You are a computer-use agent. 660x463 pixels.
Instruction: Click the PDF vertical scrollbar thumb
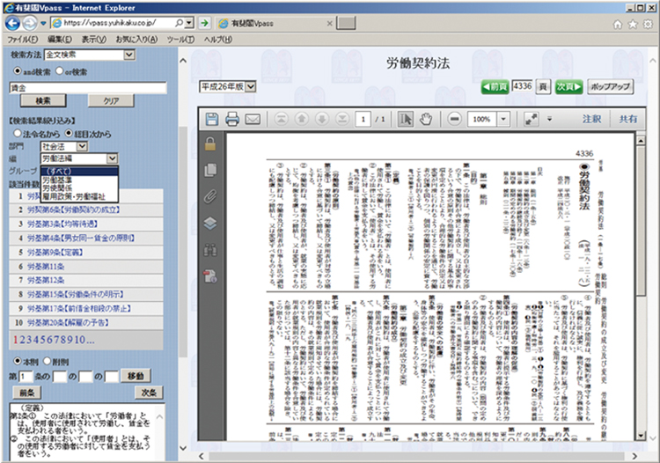(641, 220)
